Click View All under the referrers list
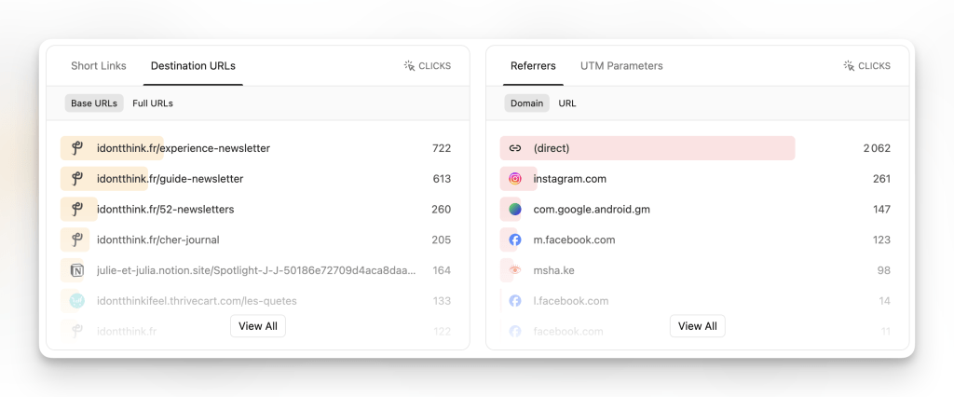This screenshot has width=954, height=397. pyautogui.click(x=697, y=326)
